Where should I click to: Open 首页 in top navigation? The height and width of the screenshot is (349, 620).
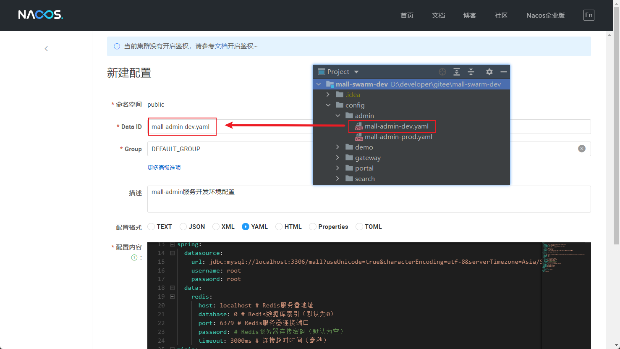(407, 16)
